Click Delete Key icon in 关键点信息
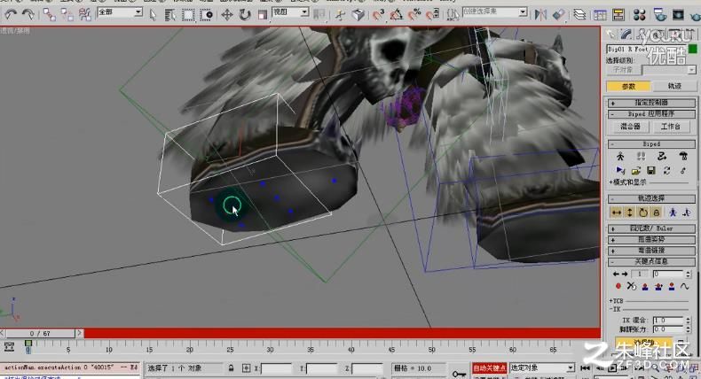Image resolution: width=701 pixels, height=379 pixels. click(631, 286)
